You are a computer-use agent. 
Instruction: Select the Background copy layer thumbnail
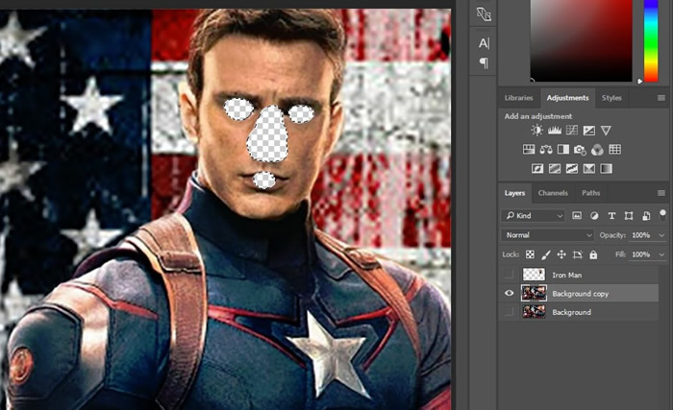pos(534,294)
